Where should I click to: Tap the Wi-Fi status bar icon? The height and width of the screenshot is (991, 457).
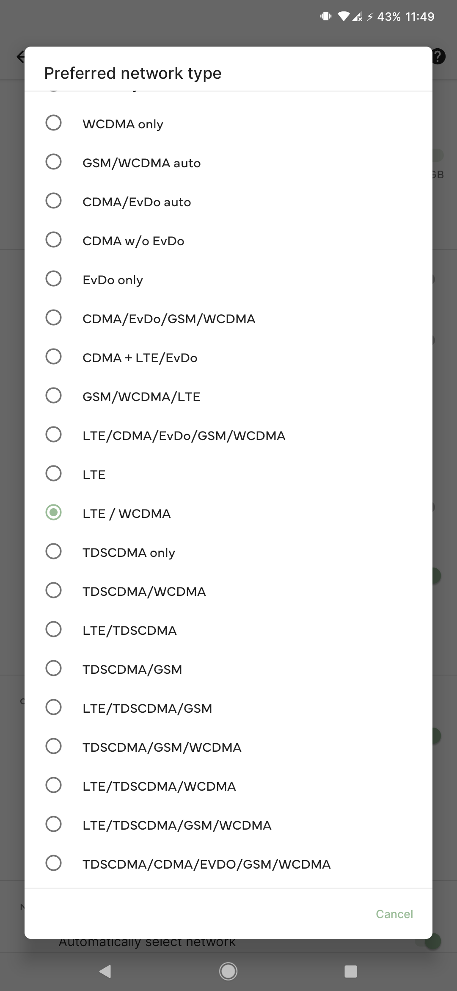(x=343, y=17)
